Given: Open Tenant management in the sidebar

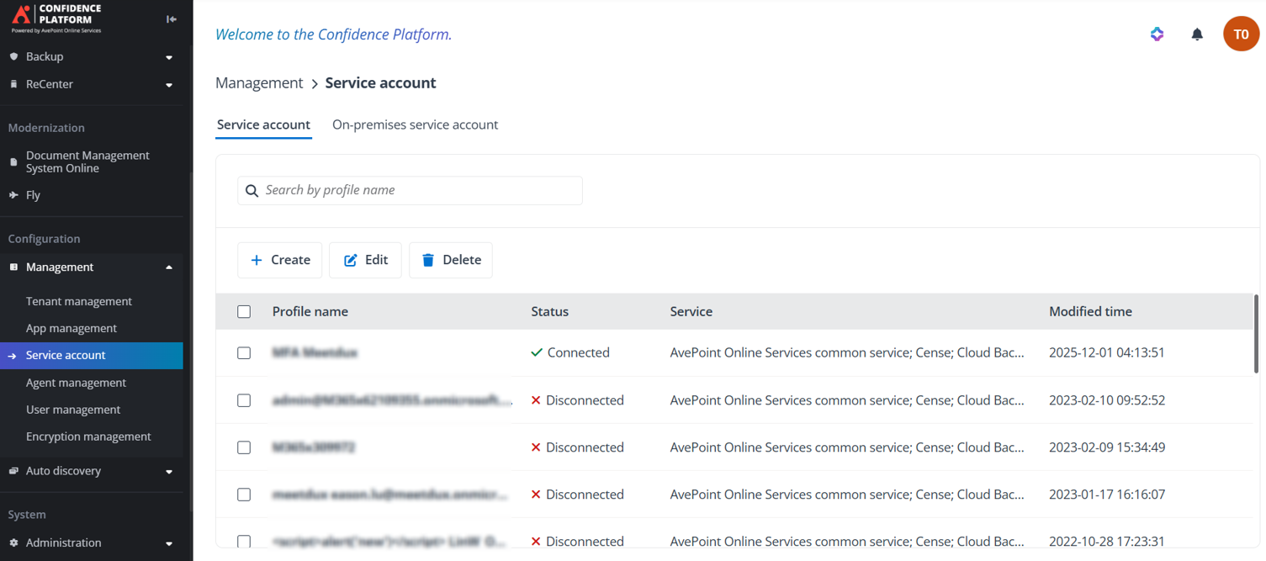Looking at the screenshot, I should [x=79, y=301].
